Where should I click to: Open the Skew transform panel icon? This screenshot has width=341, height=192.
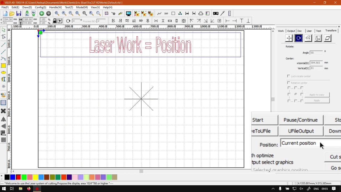[327, 38]
